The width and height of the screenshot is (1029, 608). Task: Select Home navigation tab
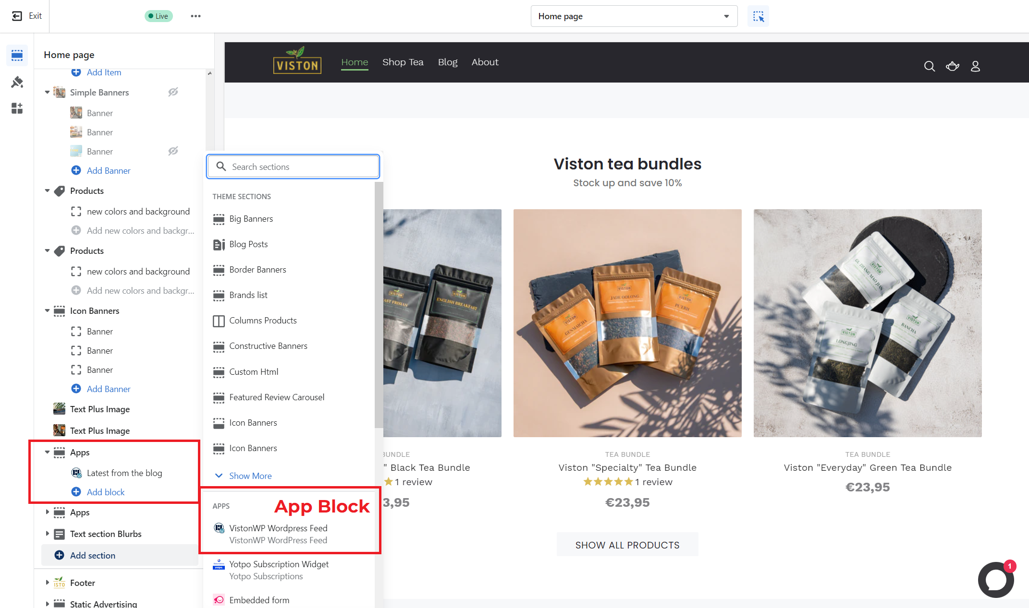pos(355,61)
